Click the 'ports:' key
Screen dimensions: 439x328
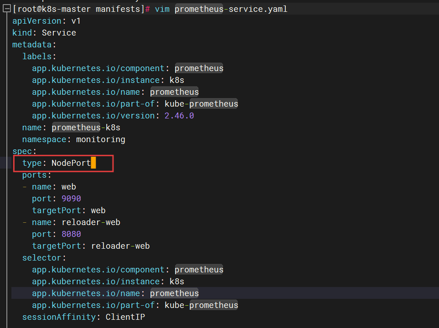tap(36, 174)
